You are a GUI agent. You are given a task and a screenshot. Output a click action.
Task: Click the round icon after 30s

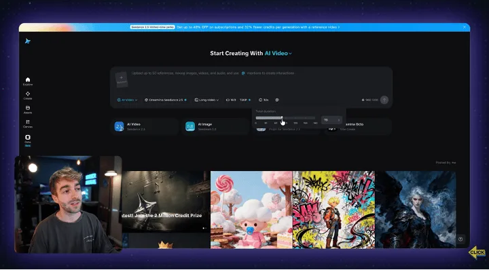coord(277,100)
